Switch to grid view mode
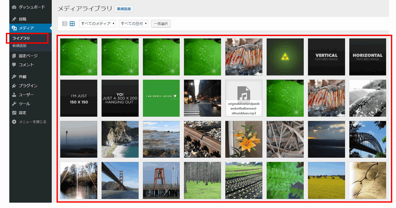The height and width of the screenshot is (208, 396). [72, 24]
